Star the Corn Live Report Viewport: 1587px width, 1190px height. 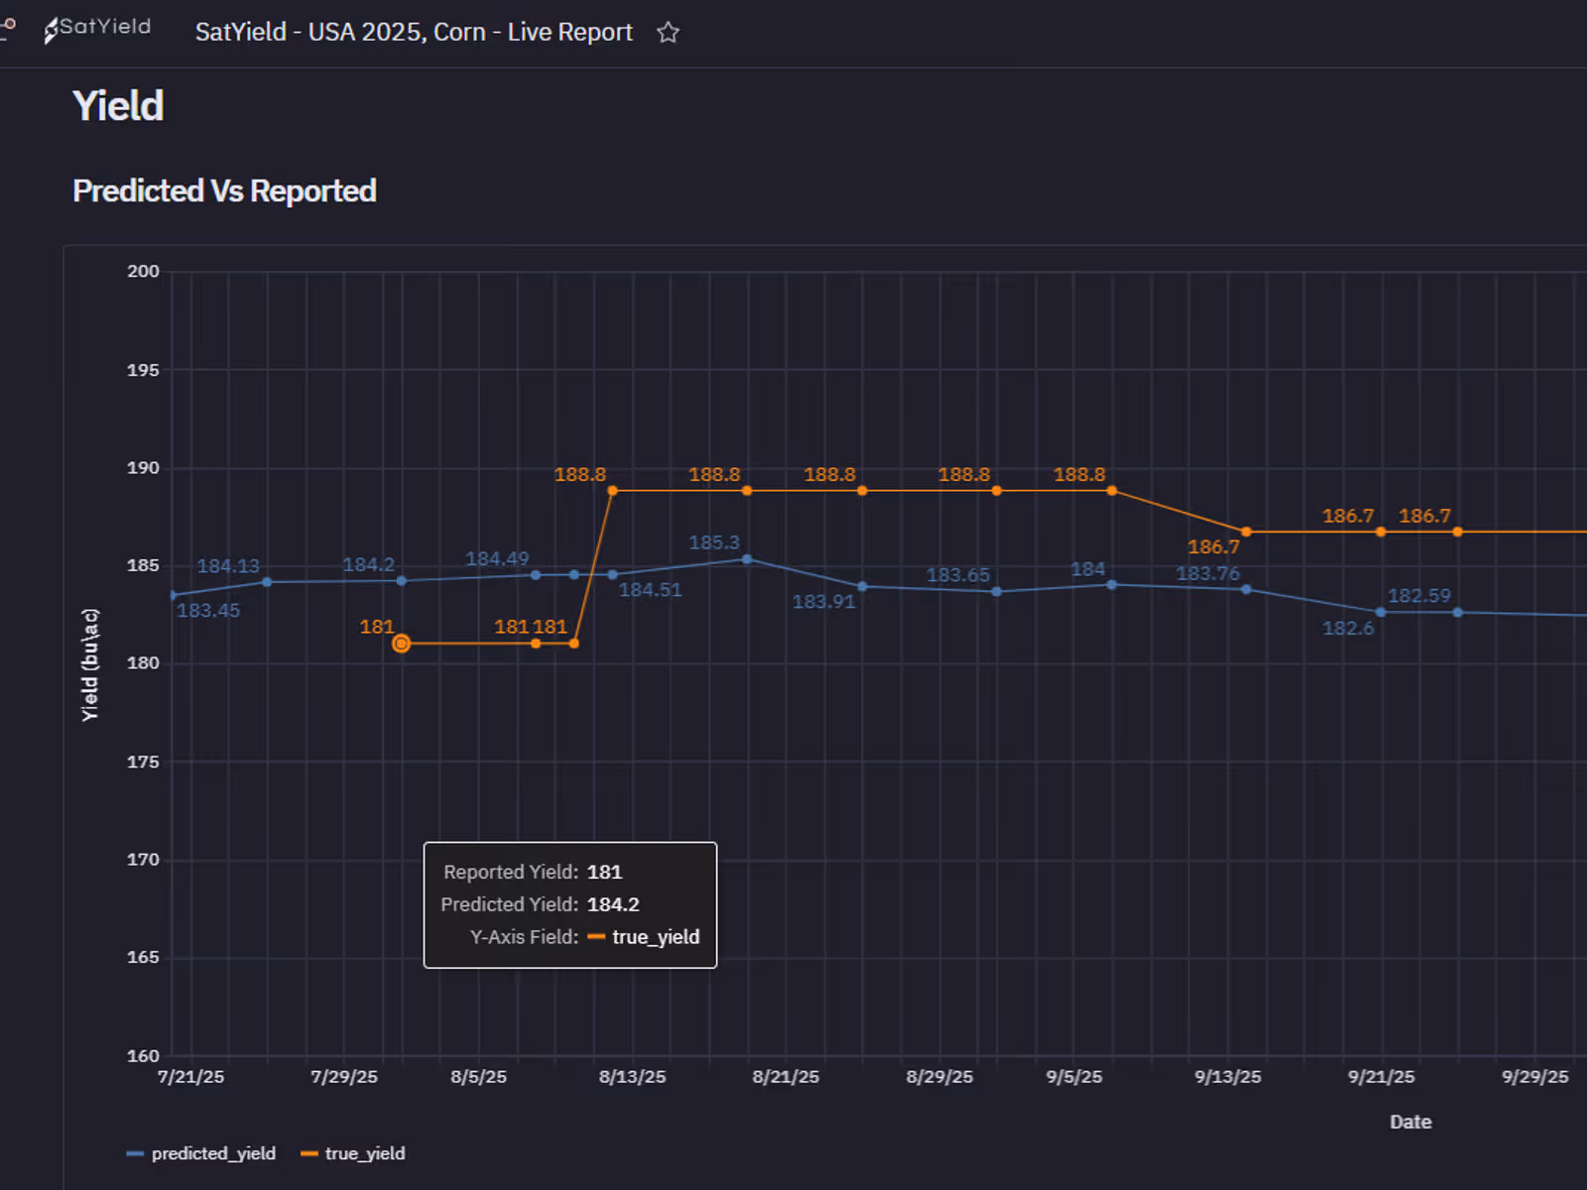668,33
